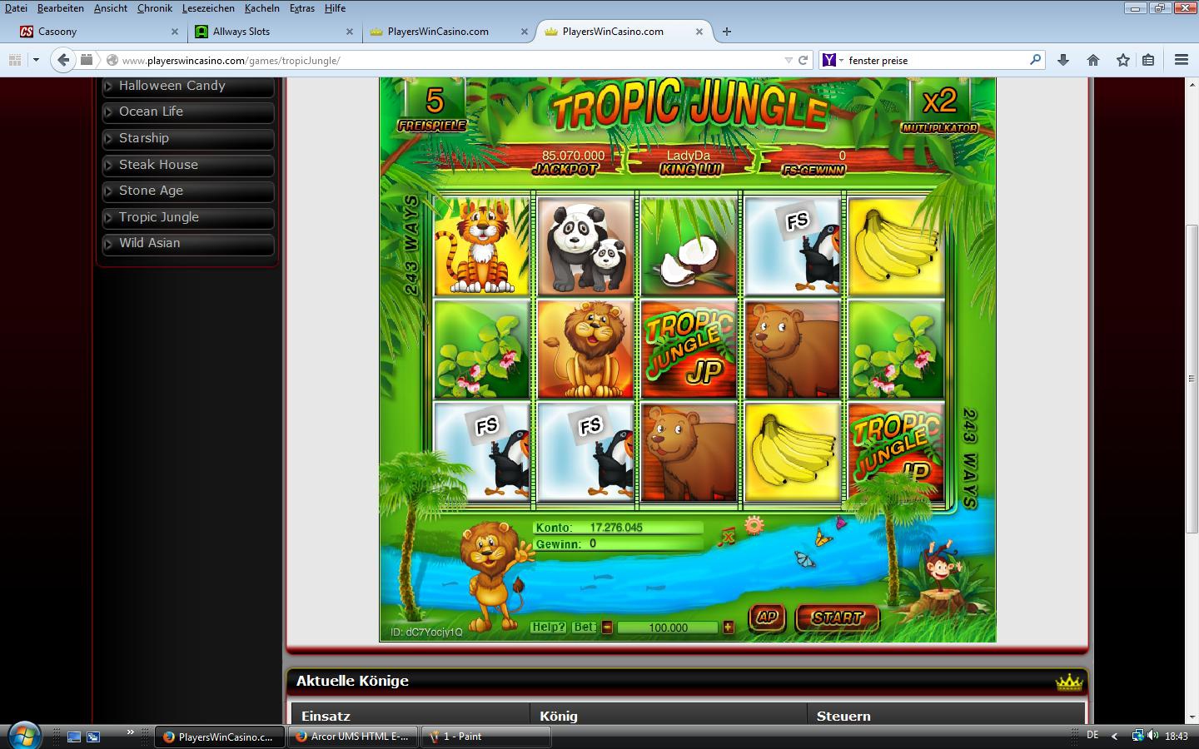Open the Datei menu
The width and height of the screenshot is (1199, 749).
click(x=16, y=8)
